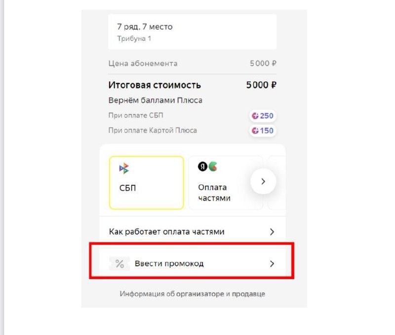
Task: Open more payment methods via circular arrow
Action: pyautogui.click(x=263, y=181)
